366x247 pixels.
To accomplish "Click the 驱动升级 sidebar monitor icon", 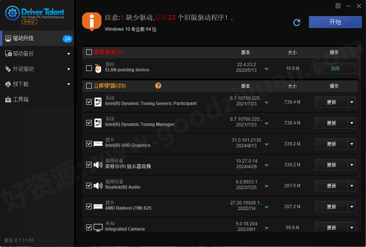I will [x=9, y=38].
